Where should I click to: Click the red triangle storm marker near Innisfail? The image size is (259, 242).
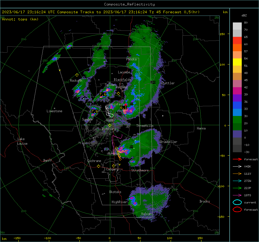click(126, 104)
